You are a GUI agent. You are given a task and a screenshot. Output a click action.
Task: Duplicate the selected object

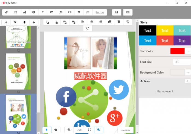pos(110,22)
